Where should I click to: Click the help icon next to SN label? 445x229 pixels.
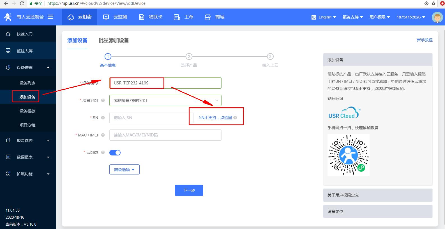pos(103,118)
